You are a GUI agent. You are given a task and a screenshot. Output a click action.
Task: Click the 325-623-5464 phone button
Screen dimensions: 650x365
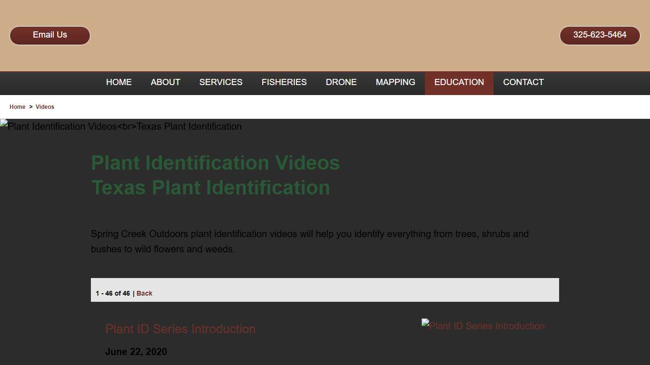600,35
